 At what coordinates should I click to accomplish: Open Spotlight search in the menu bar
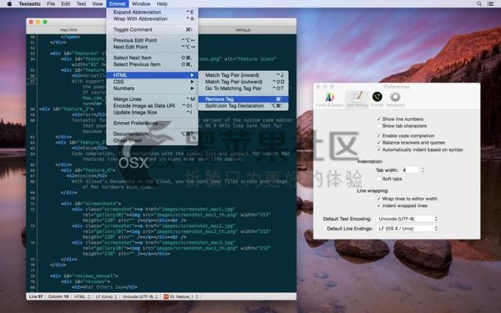click(x=479, y=4)
